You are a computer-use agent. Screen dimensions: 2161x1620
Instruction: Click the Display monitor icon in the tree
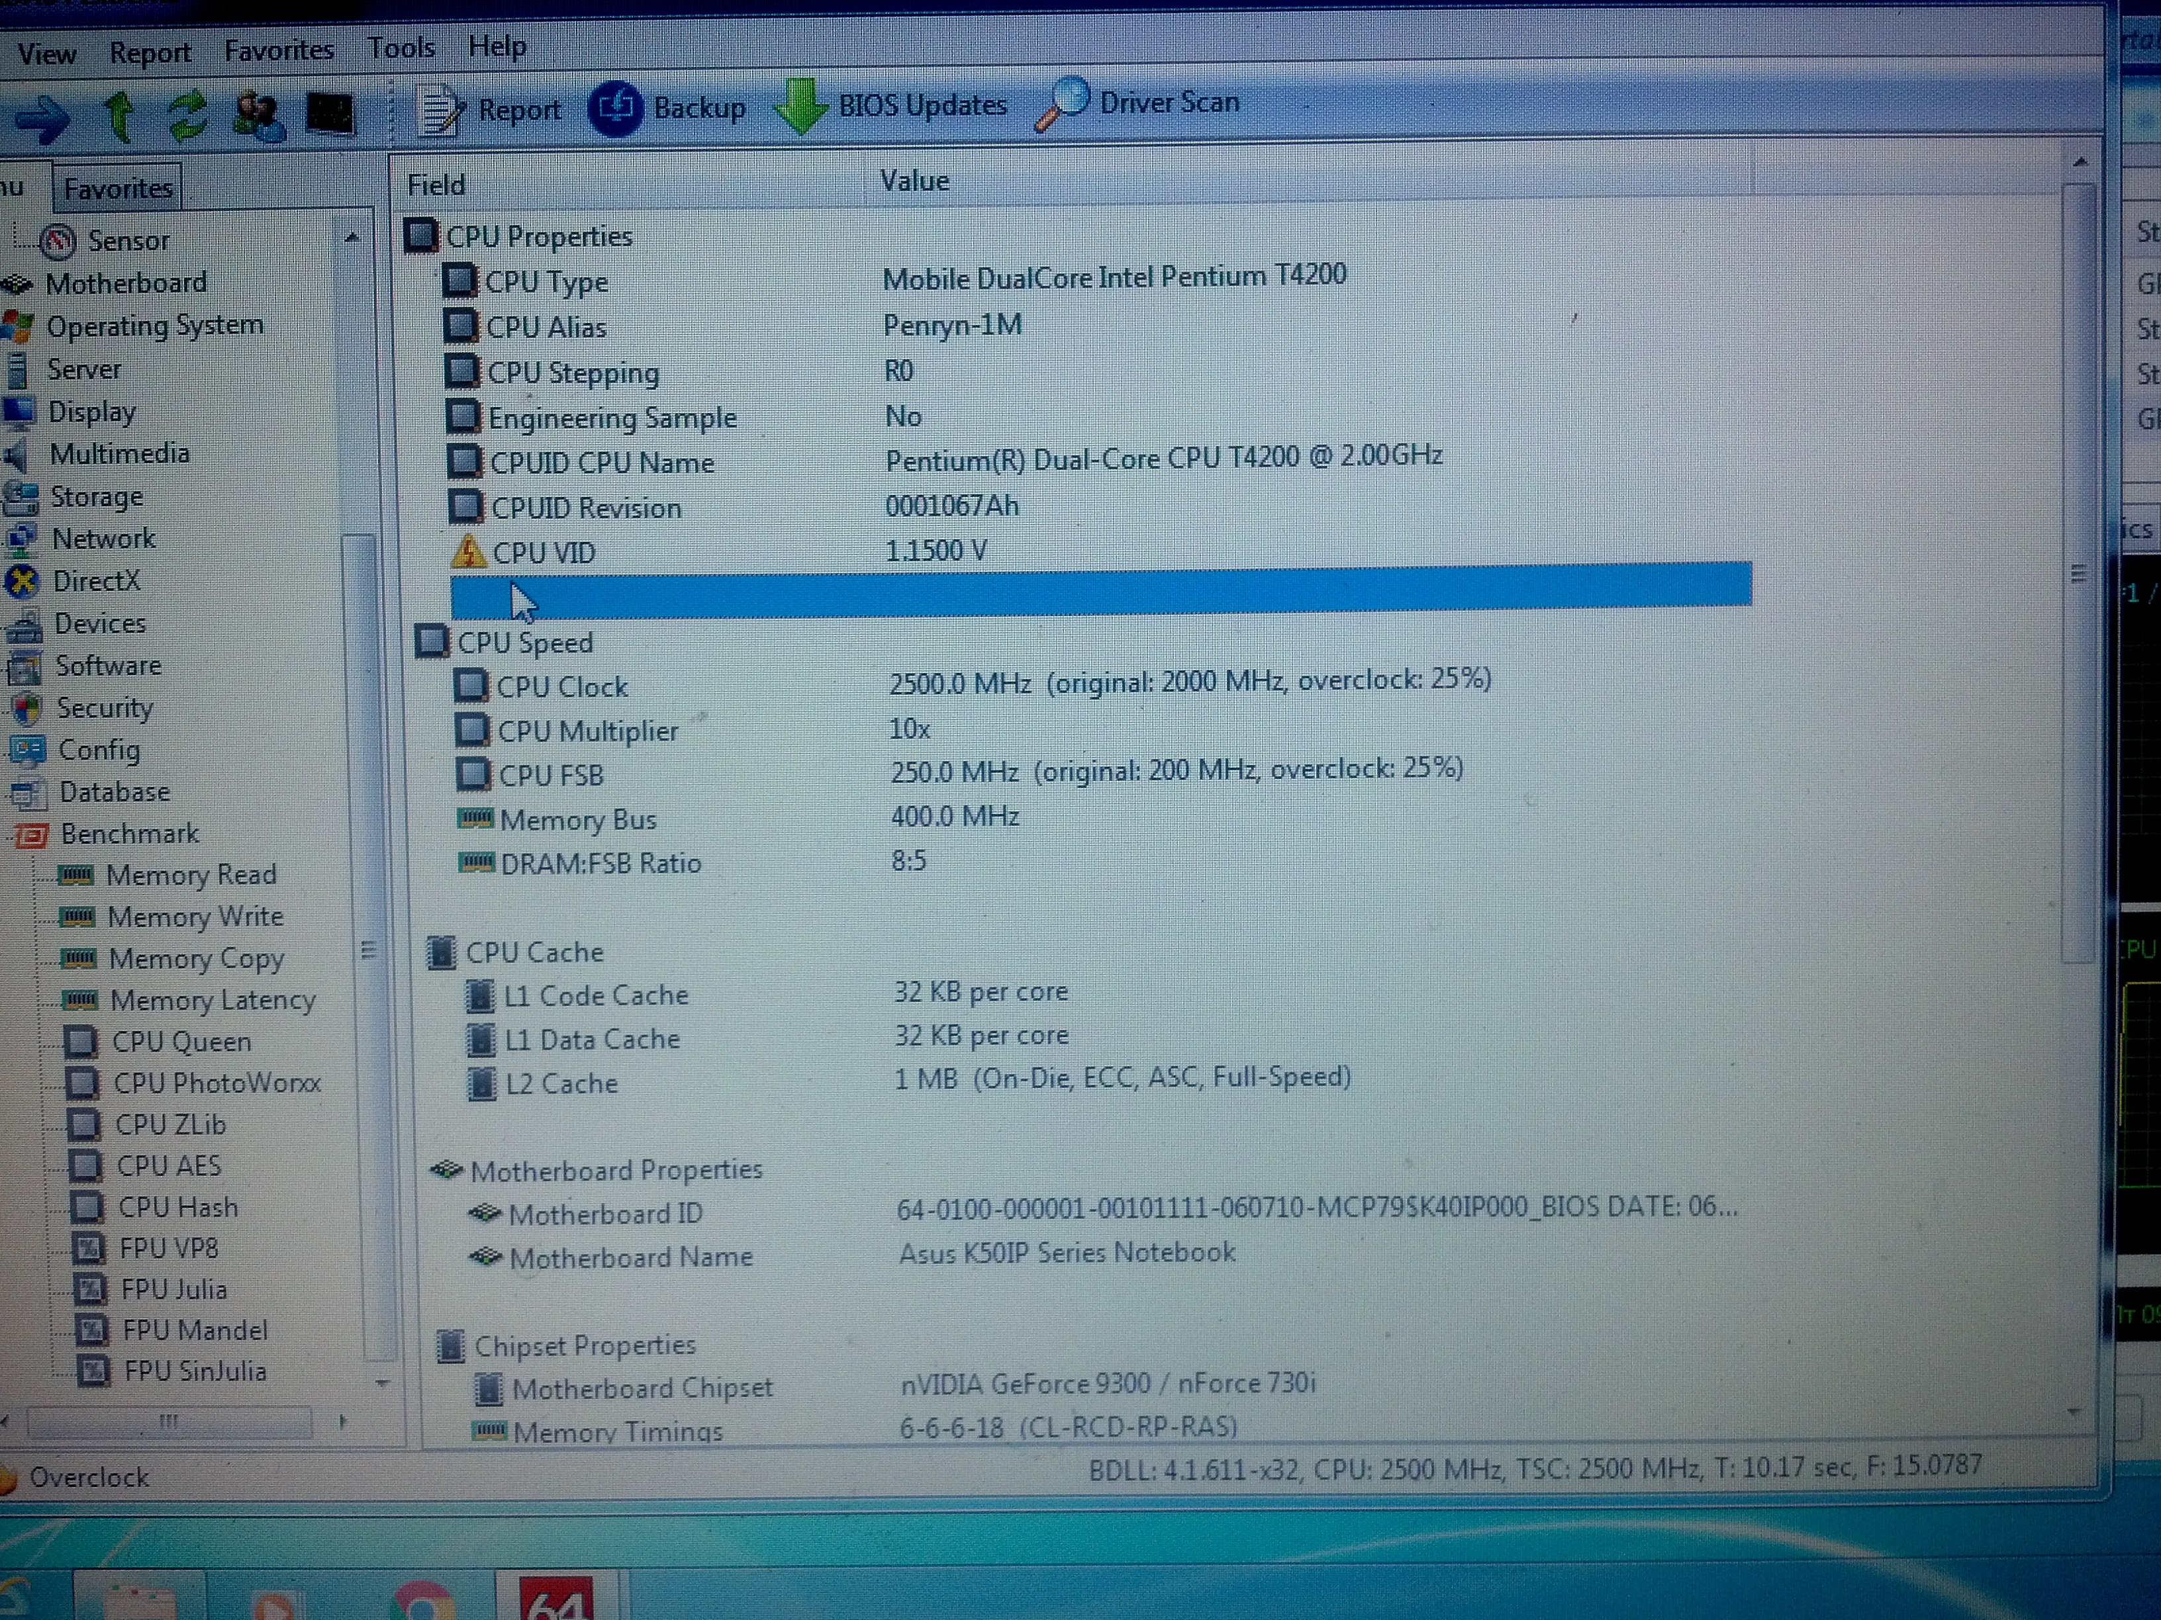click(19, 412)
